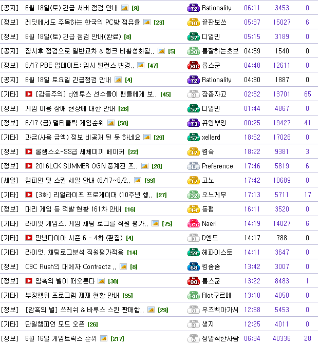The width and height of the screenshot is (320, 345).
Task: Open comments [58] on 멀티클릭 게임순위 post
Action: pos(123,123)
